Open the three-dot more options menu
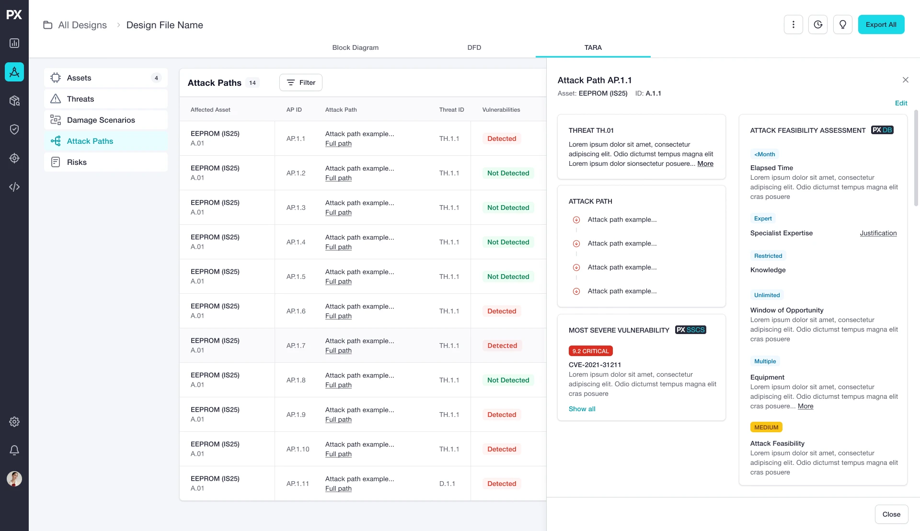The width and height of the screenshot is (920, 531). tap(793, 24)
